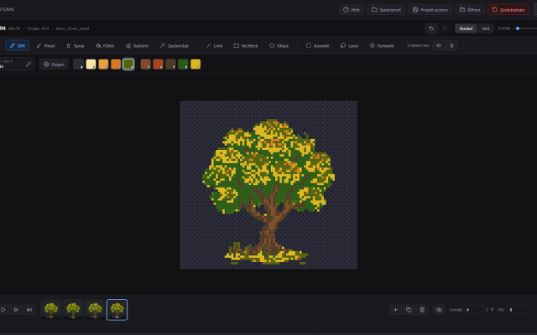
Task: Click the Speicherort button
Action: pyautogui.click(x=386, y=9)
